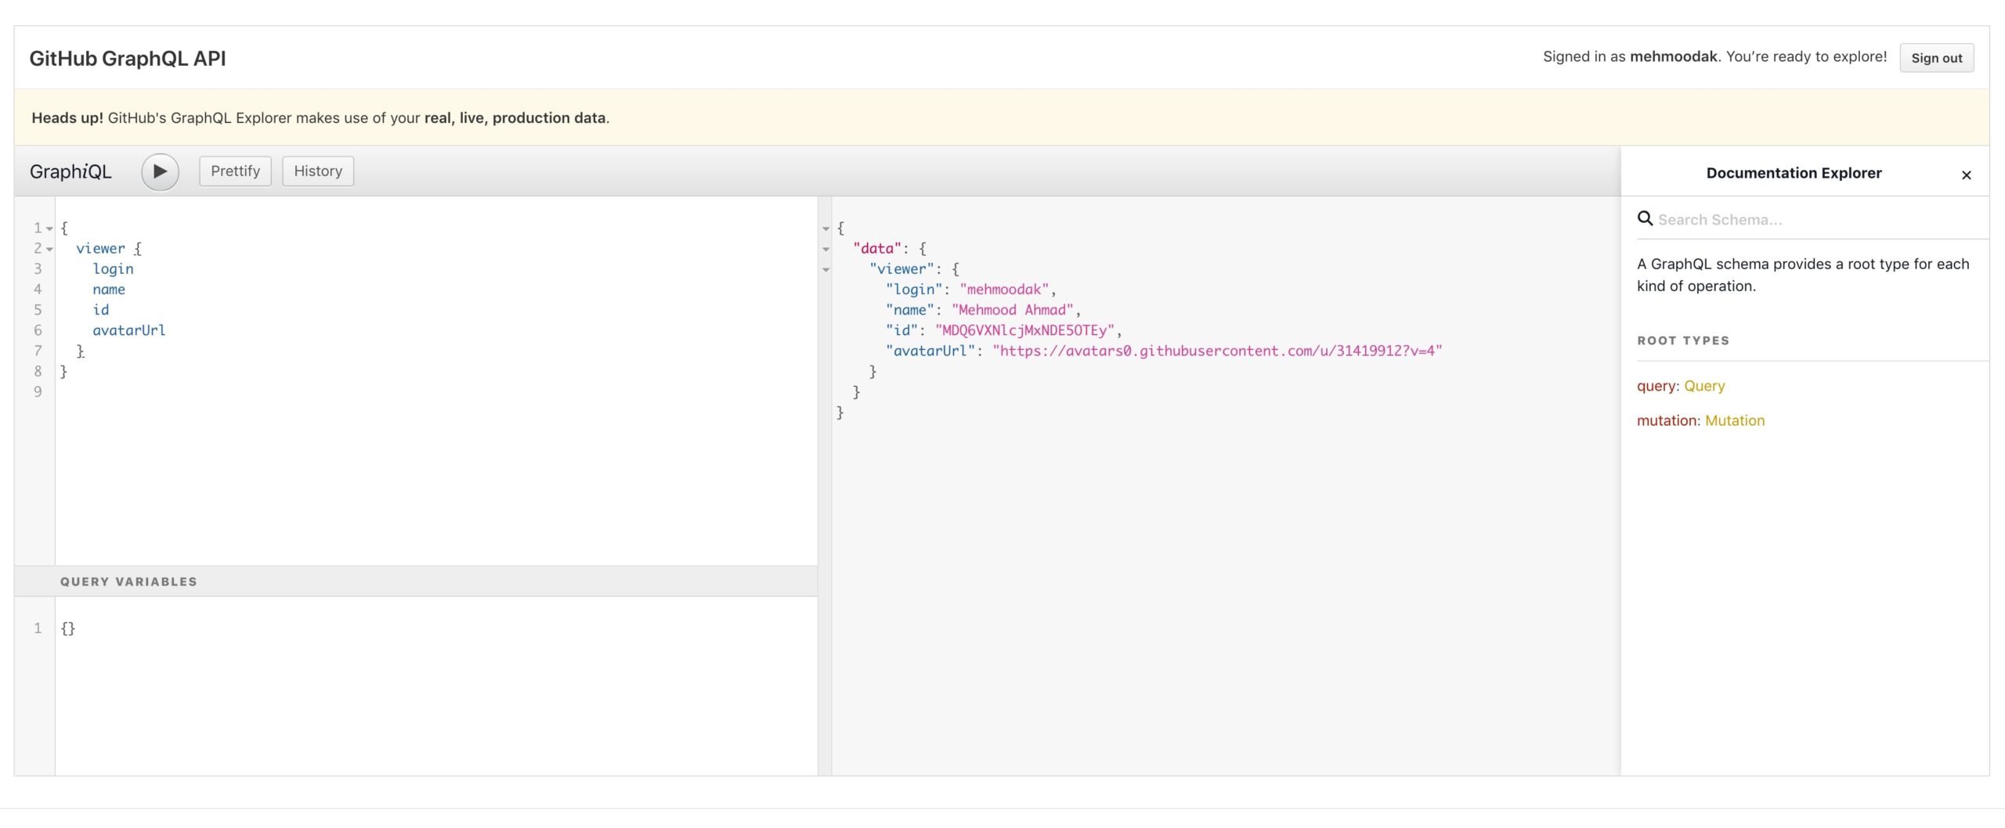Click the "mehmoodak" login value in results
Screen dimensions: 2005x828
click(x=1004, y=290)
